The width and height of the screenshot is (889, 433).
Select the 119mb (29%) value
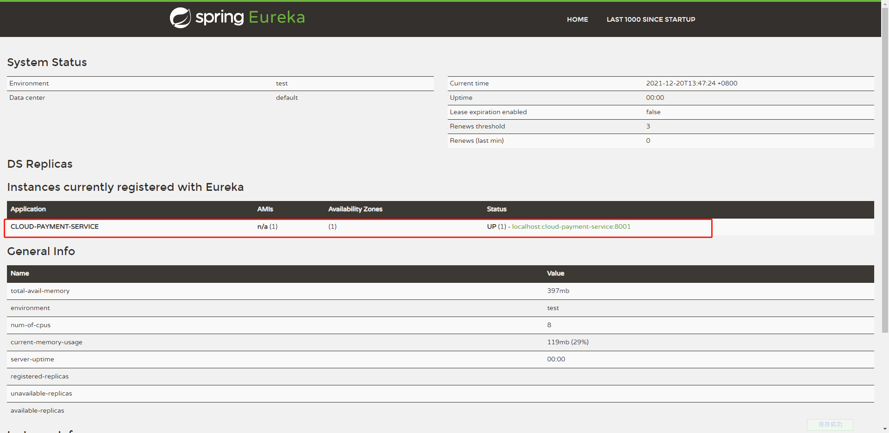568,342
